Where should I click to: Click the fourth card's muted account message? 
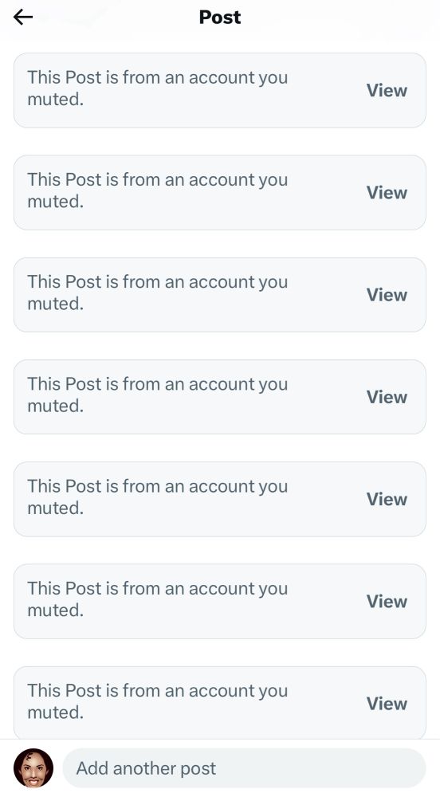158,395
